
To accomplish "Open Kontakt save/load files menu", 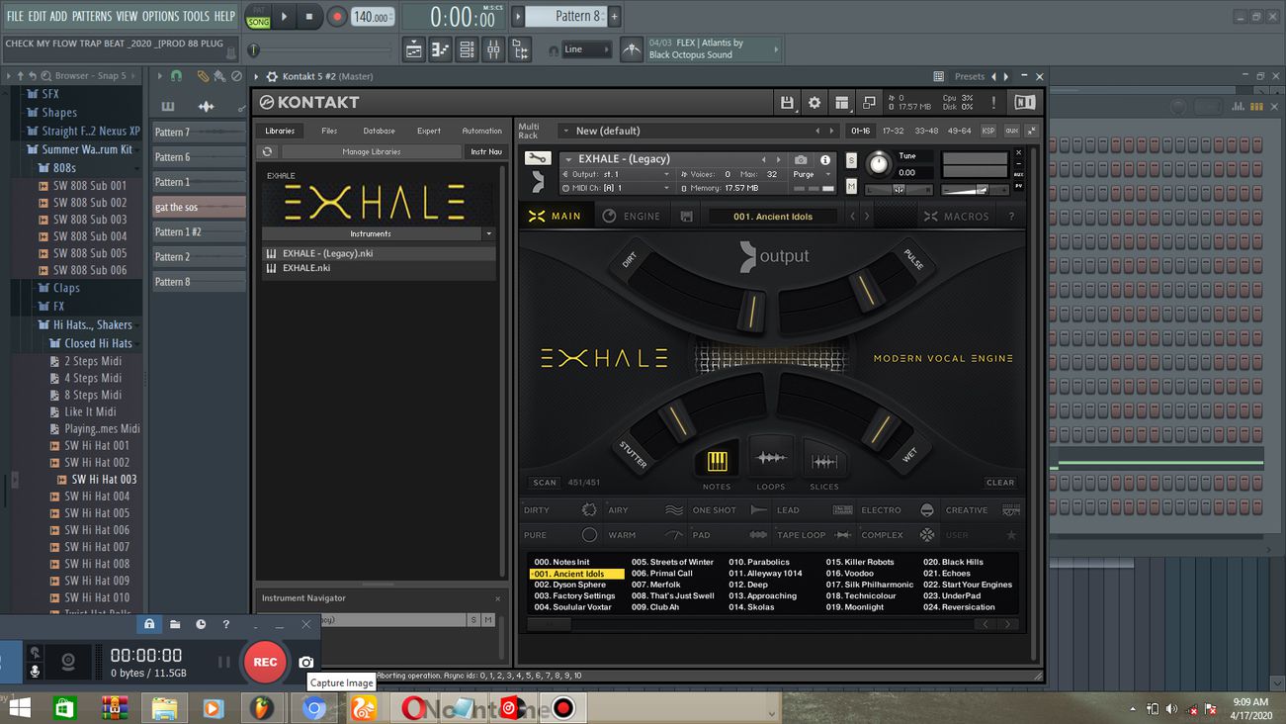I will tap(787, 102).
